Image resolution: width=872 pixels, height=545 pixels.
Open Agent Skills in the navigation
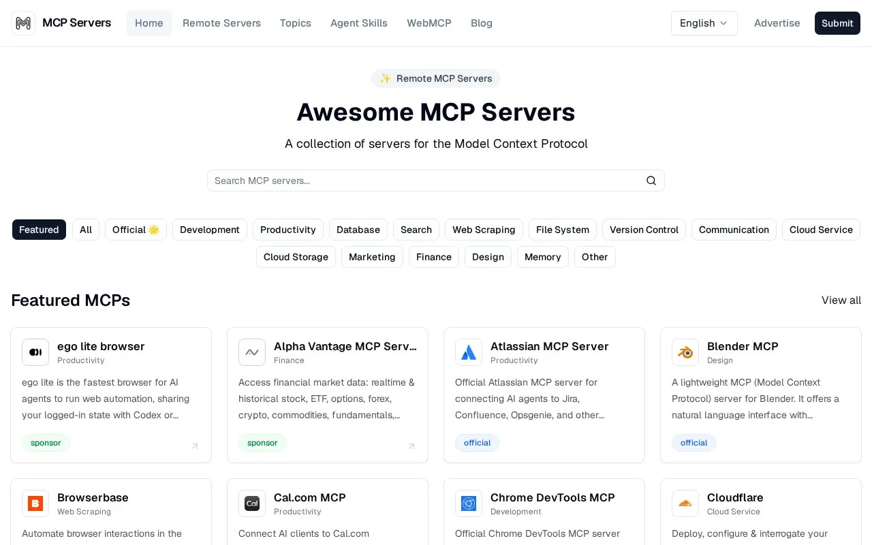tap(359, 23)
